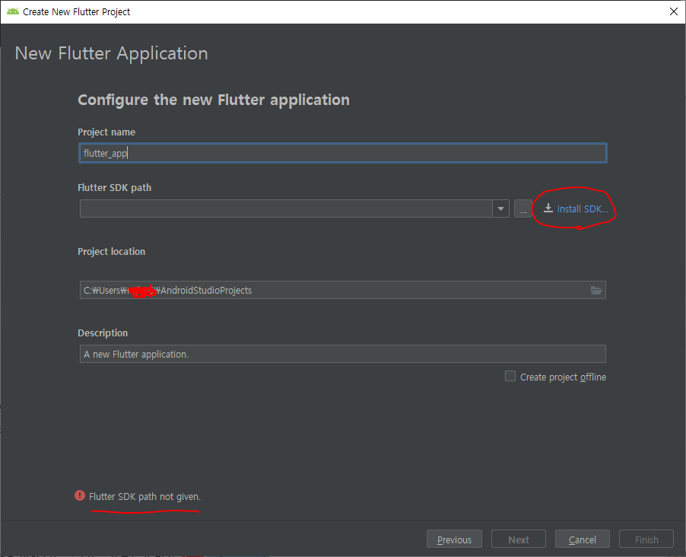The height and width of the screenshot is (557, 686).
Task: Open the Flutter SDK path dropdown arrow
Action: pos(500,208)
